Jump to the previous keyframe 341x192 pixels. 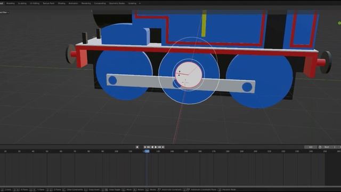[x=149, y=147]
